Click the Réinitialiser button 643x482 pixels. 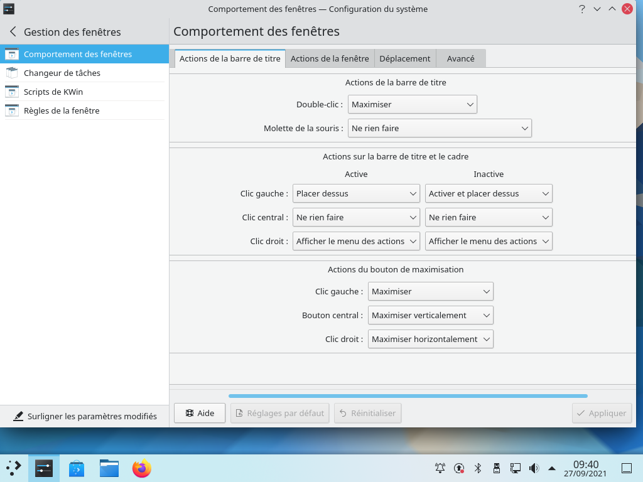367,413
